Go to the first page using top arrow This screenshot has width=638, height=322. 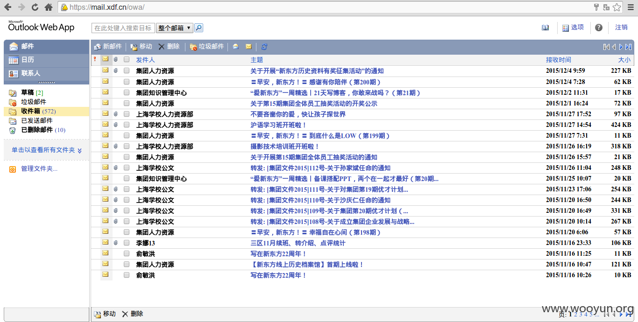606,47
